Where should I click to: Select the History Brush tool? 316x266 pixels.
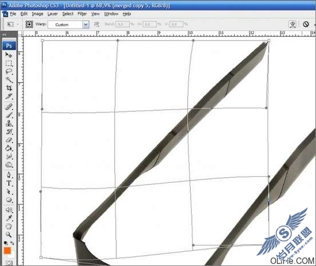pos(9,132)
